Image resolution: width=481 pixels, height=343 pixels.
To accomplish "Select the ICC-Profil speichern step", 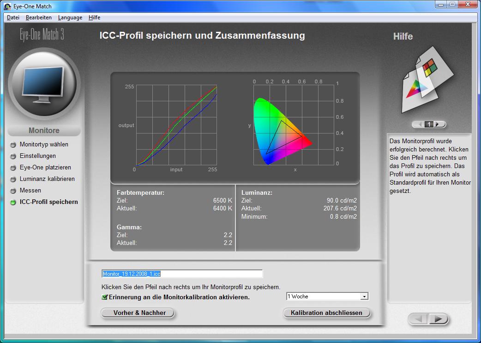I will [x=49, y=202].
